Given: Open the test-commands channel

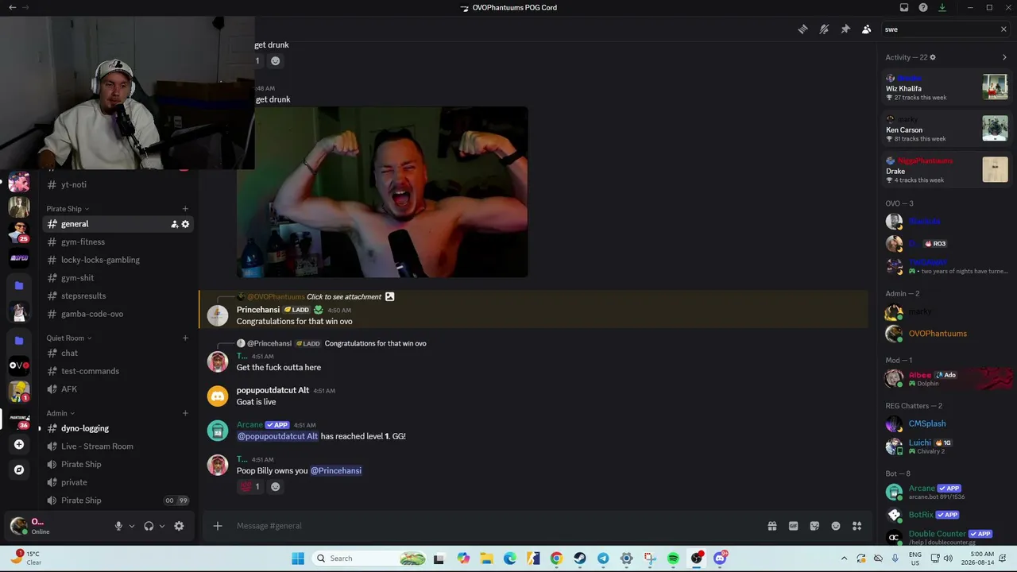Looking at the screenshot, I should pos(119,371).
